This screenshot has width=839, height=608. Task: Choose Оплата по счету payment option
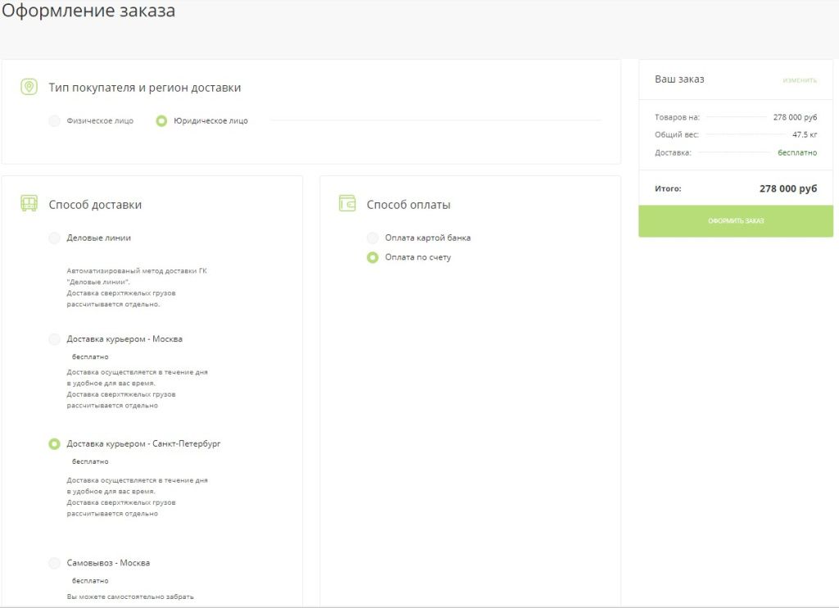[373, 257]
